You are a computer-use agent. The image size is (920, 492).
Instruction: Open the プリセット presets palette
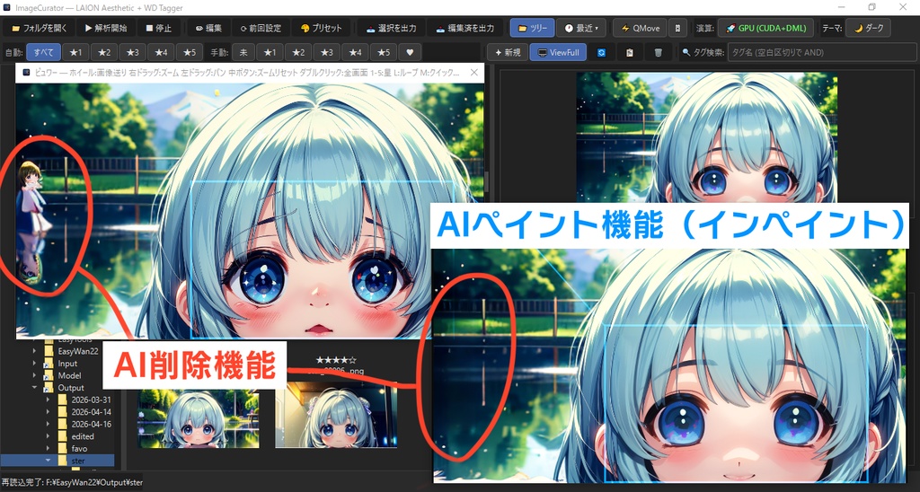321,28
